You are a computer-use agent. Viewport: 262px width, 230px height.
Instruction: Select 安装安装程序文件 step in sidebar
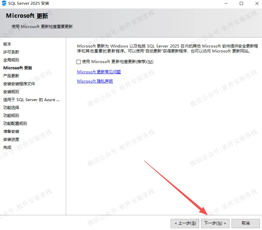coord(19,84)
